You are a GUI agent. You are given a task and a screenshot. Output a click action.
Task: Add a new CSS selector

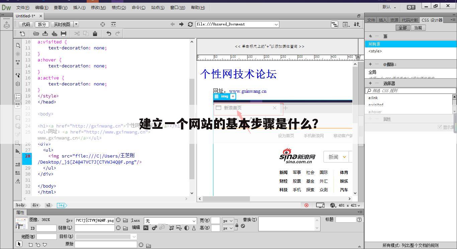pyautogui.click(x=370, y=83)
